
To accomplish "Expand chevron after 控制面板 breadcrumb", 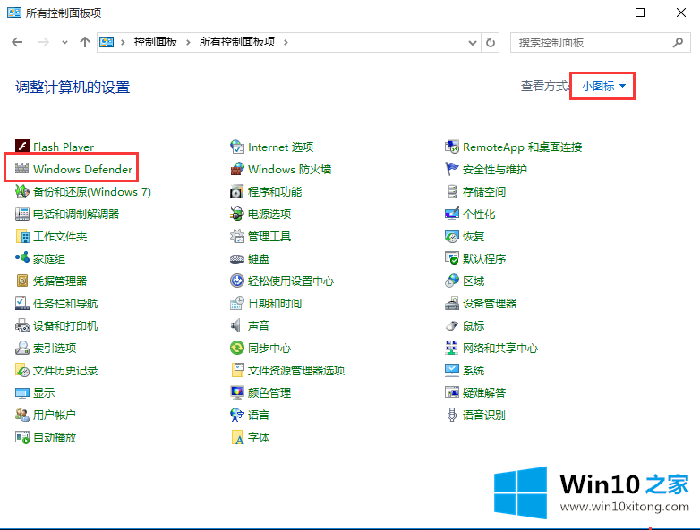I will tap(188, 42).
